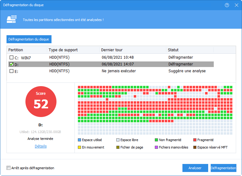Check the C: WIN7 partition checkbox
This screenshot has height=176, width=242.
pos(11,57)
